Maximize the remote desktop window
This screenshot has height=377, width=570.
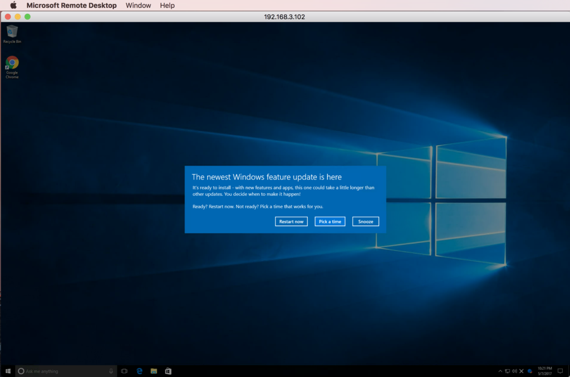27,17
